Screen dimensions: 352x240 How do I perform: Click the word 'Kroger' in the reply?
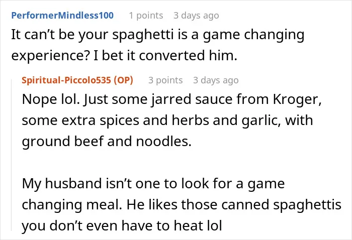tap(297, 99)
